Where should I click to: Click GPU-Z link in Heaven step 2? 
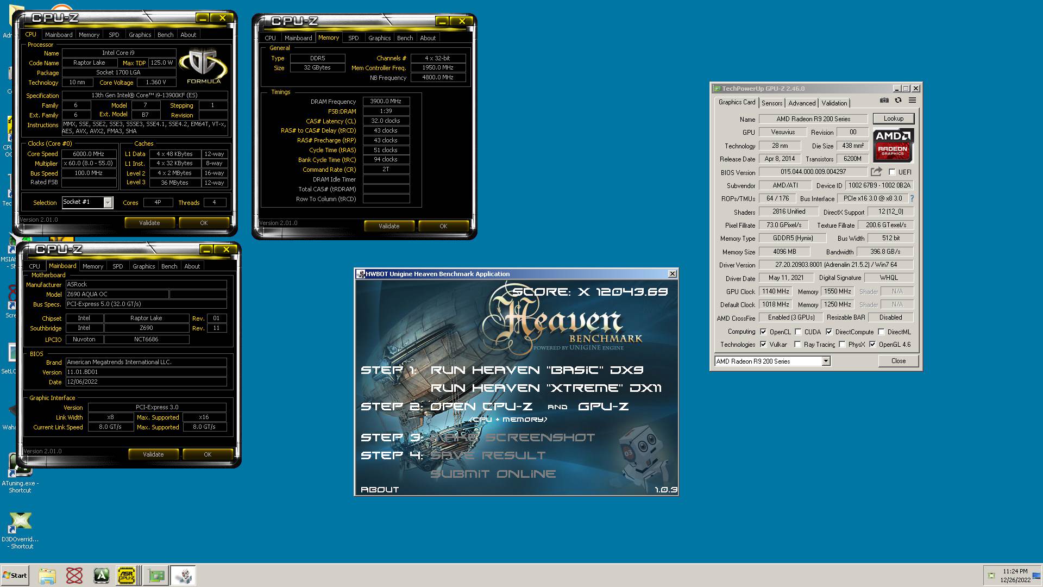pyautogui.click(x=604, y=407)
